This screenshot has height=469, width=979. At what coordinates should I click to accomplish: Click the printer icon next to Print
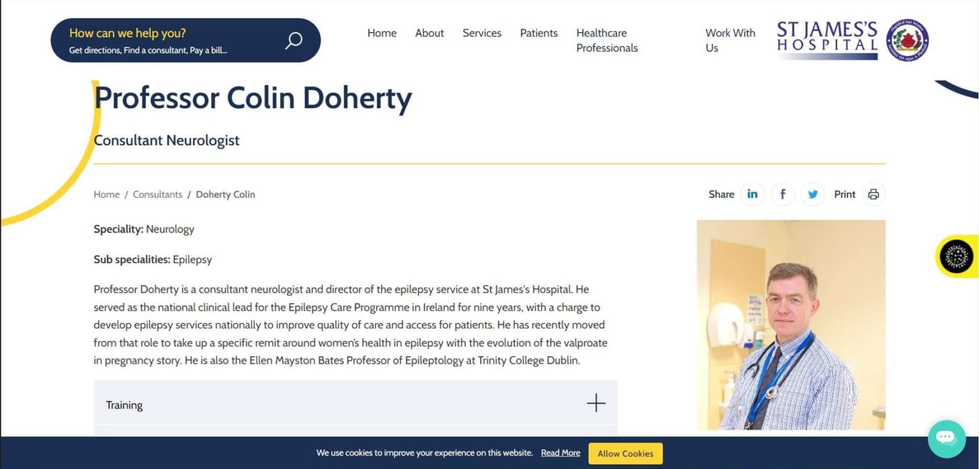873,194
